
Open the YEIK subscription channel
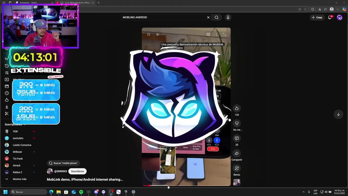(x=15, y=131)
